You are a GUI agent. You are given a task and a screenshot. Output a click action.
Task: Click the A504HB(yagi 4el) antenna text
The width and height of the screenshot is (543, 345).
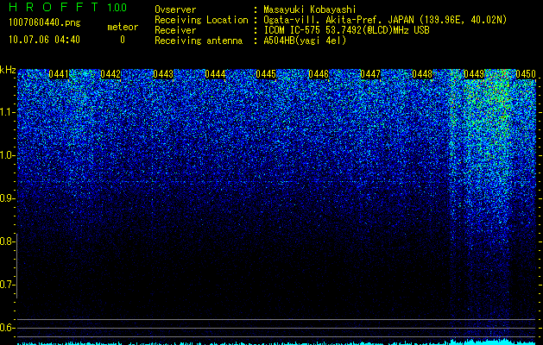point(305,41)
